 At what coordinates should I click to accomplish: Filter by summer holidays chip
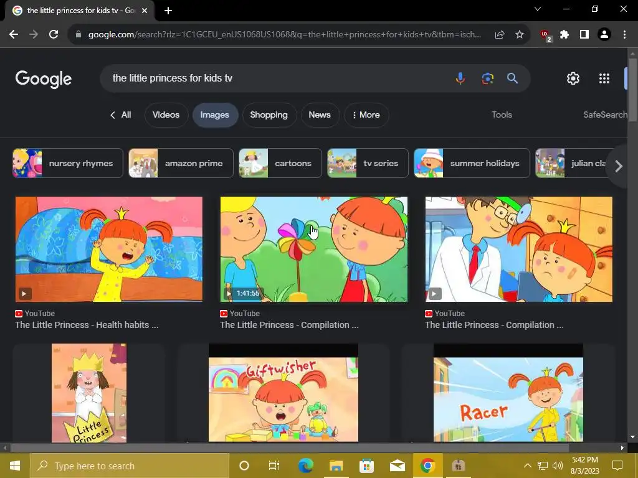click(x=472, y=164)
